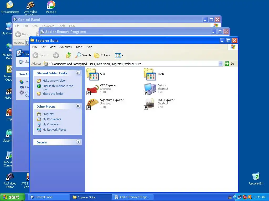Open the Favorites menu in Explorer Suite
The height and width of the screenshot is (201, 269).
(65, 47)
